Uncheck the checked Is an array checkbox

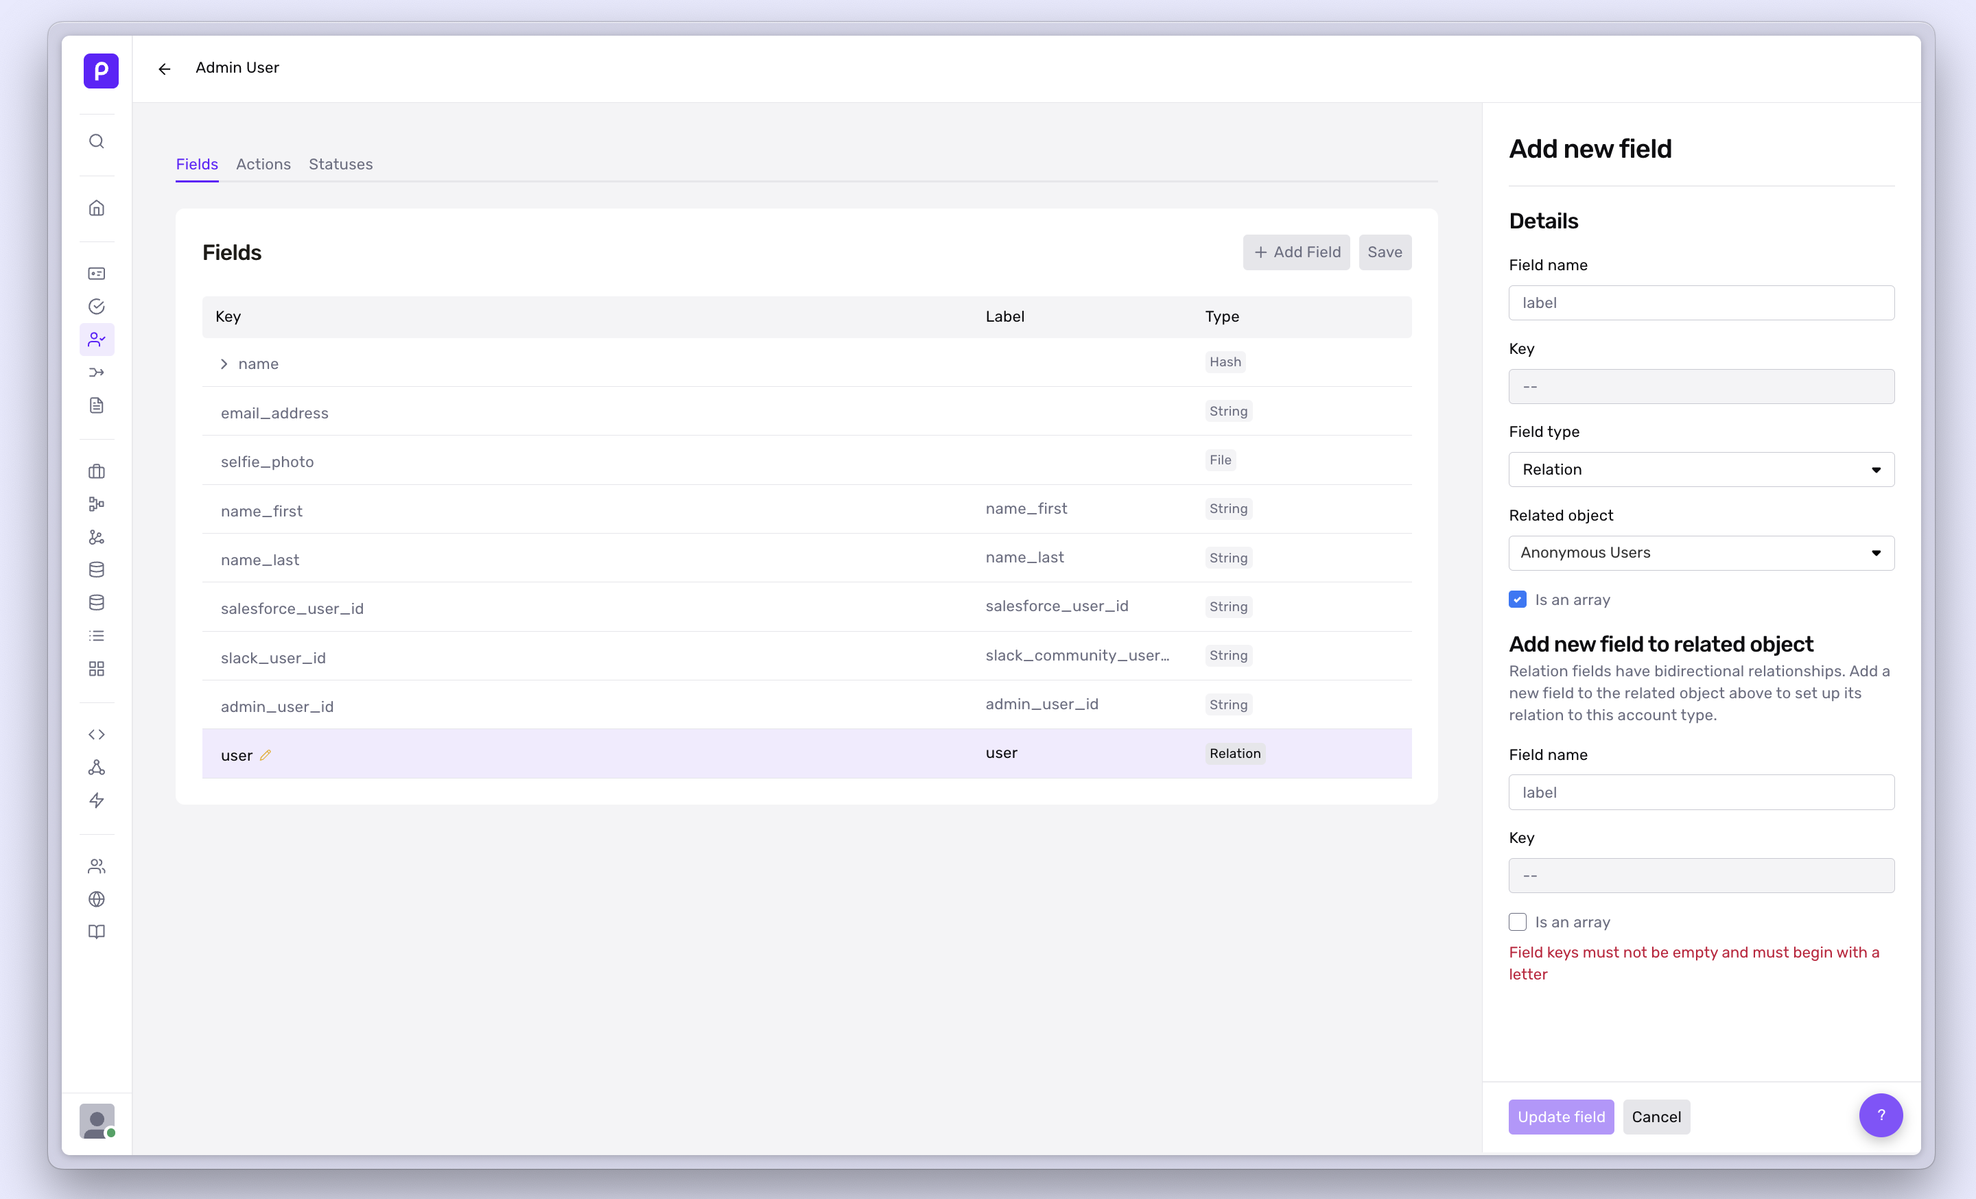point(1517,599)
